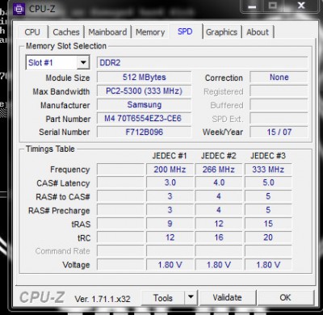Click CAS# Latency value 3.0
The image size is (323, 315).
coord(170,183)
